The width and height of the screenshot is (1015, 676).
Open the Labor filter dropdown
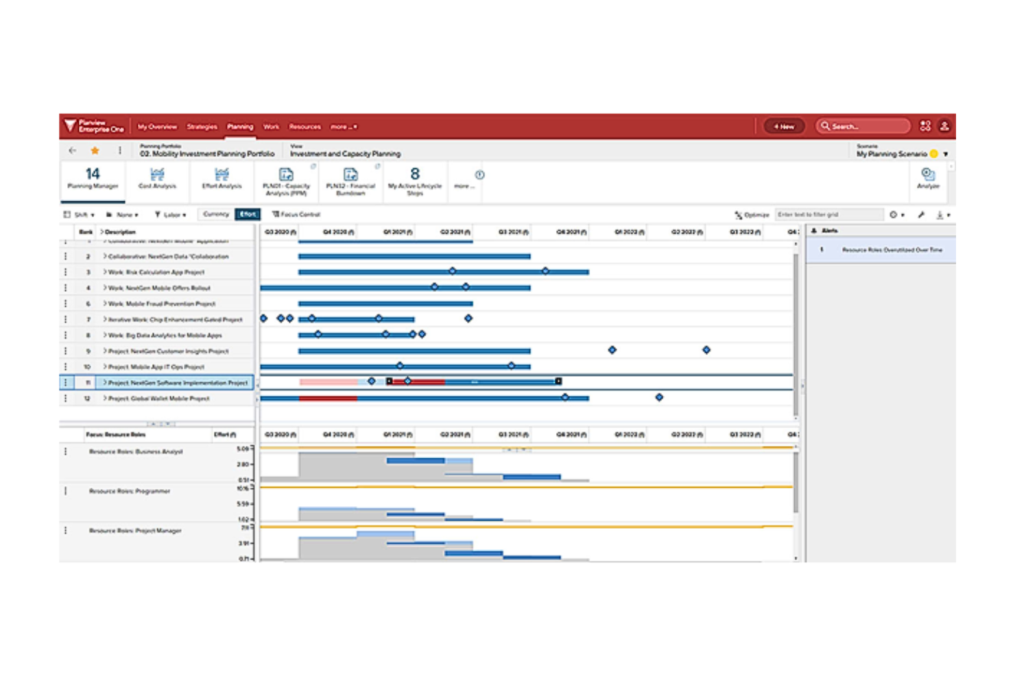pyautogui.click(x=170, y=215)
